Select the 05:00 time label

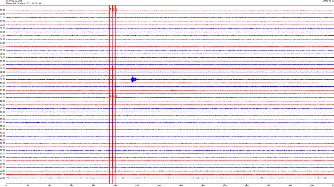point(3,46)
